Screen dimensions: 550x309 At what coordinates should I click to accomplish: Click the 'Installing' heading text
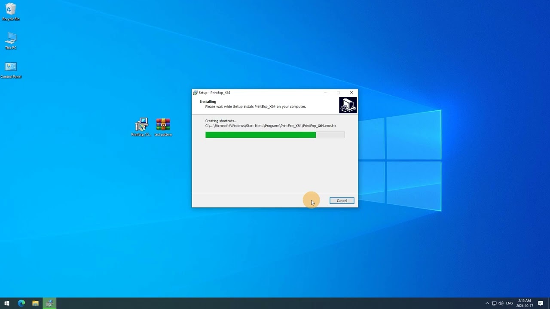tap(208, 102)
